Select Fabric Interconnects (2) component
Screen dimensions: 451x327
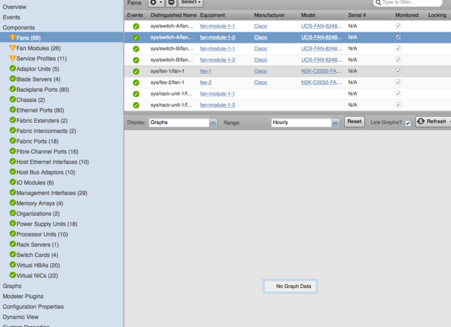(x=46, y=131)
